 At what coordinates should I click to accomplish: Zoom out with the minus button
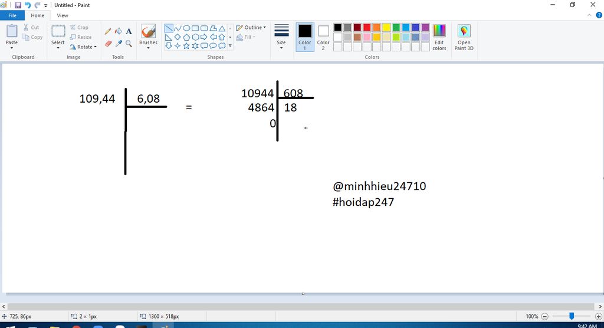point(544,316)
